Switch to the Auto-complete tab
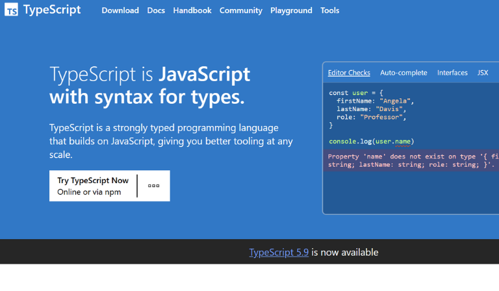Viewport: 499px width, 291px height. point(403,73)
